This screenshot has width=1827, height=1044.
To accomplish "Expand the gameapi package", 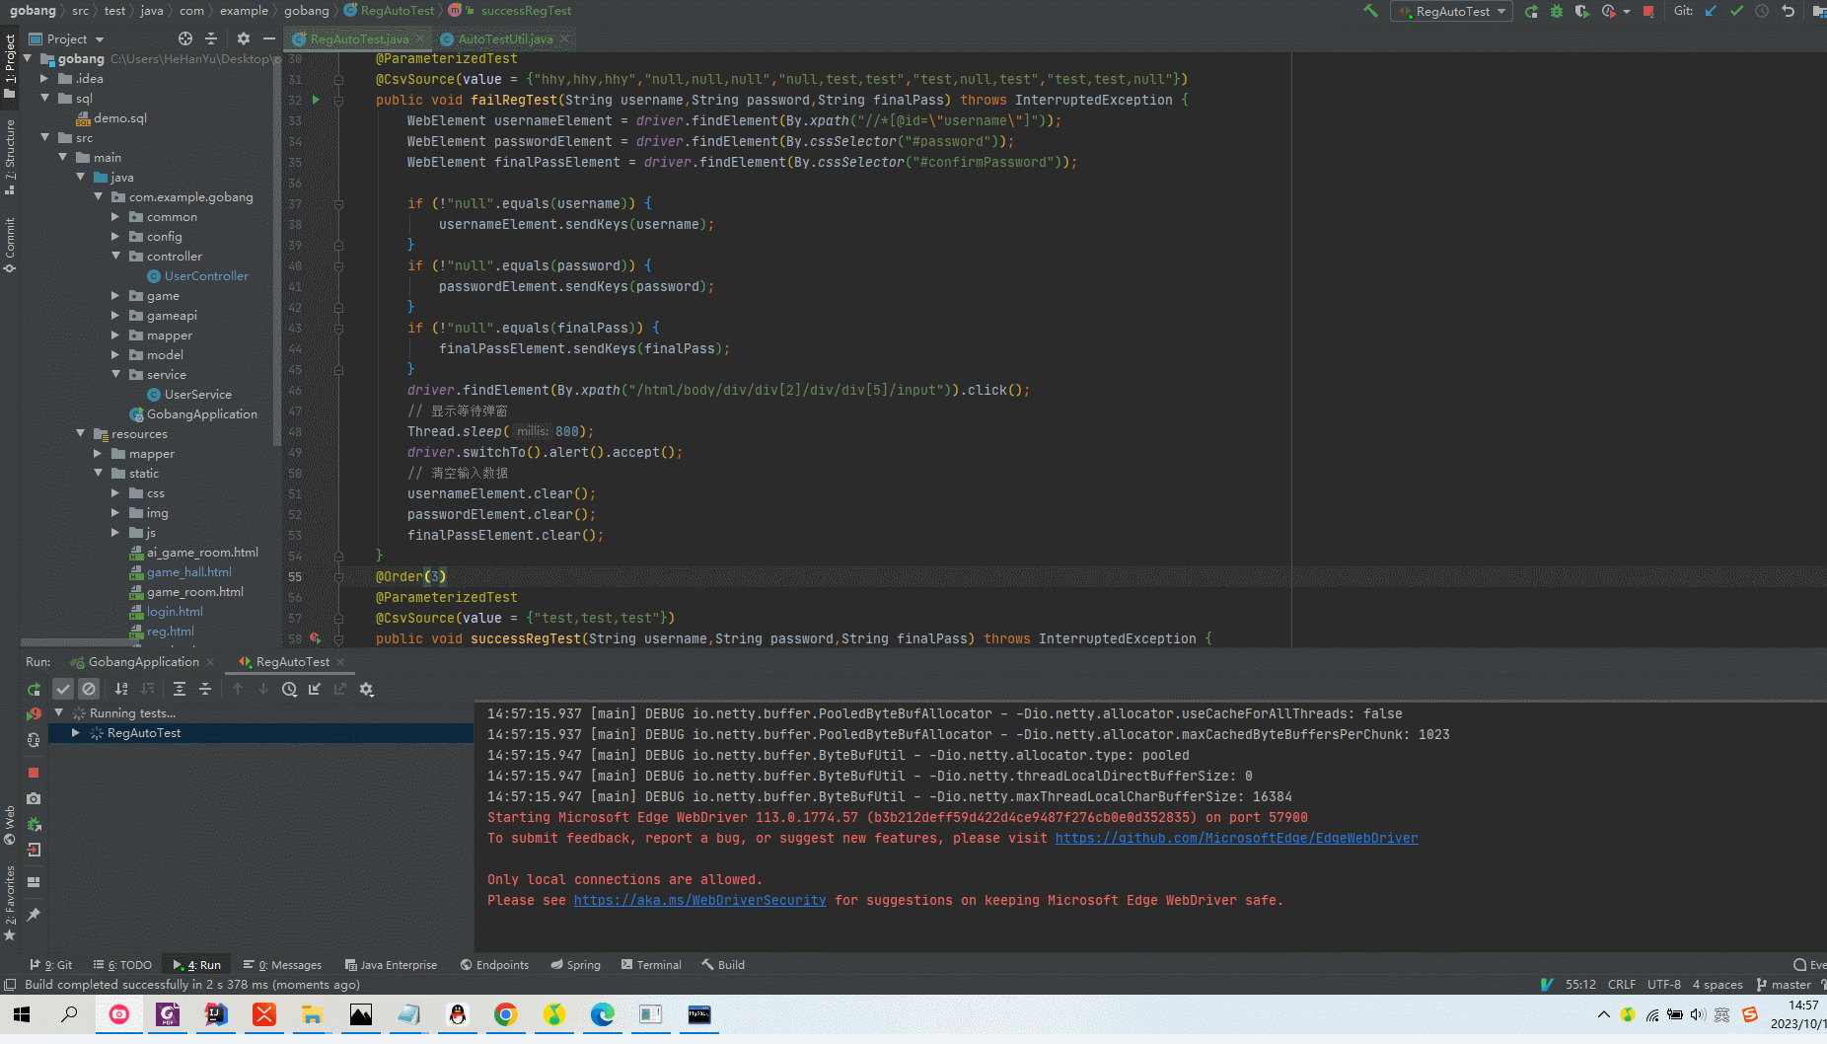I will pyautogui.click(x=115, y=315).
